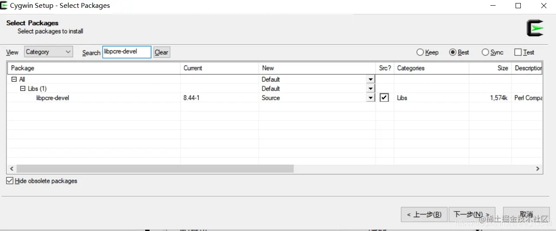Image resolution: width=556 pixels, height=231 pixels.
Task: Click the Cygwin logo in the header
Action: [x=535, y=29]
